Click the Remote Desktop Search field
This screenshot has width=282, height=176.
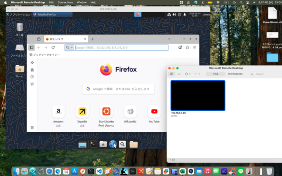point(266,74)
